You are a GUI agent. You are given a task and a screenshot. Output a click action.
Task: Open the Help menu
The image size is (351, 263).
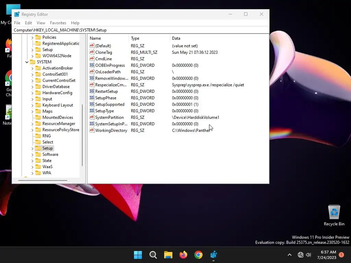pyautogui.click(x=75, y=23)
